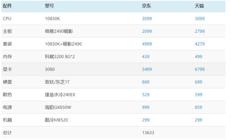Select the 10850K+暗影Z490 model cell
This screenshot has width=231, height=140.
pyautogui.click(x=63, y=44)
